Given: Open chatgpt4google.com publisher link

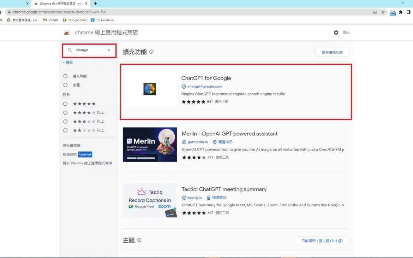Looking at the screenshot, I should (x=205, y=87).
